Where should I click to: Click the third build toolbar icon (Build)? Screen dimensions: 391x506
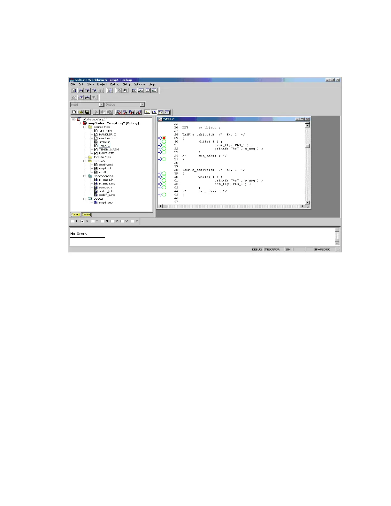click(87, 97)
